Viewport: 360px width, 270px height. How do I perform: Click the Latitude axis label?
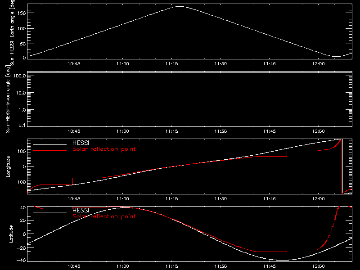pos(11,234)
